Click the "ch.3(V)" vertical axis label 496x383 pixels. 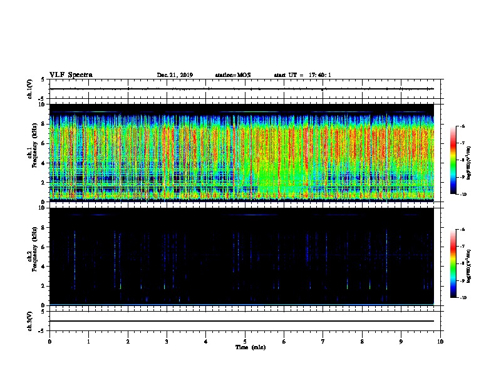(x=30, y=321)
